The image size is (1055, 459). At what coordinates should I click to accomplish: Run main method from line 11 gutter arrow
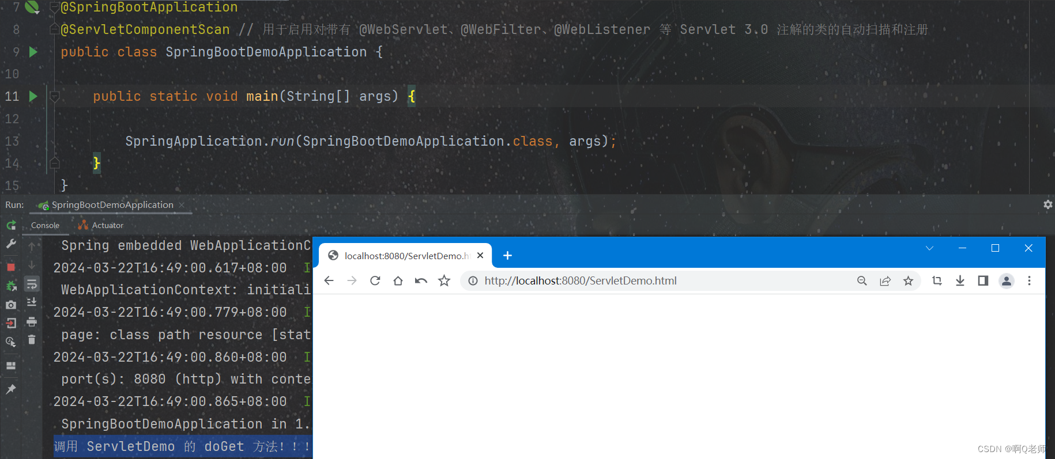tap(33, 96)
